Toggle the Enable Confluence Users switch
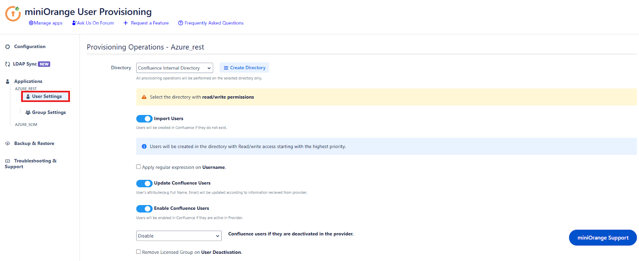This screenshot has width=639, height=261. [144, 209]
